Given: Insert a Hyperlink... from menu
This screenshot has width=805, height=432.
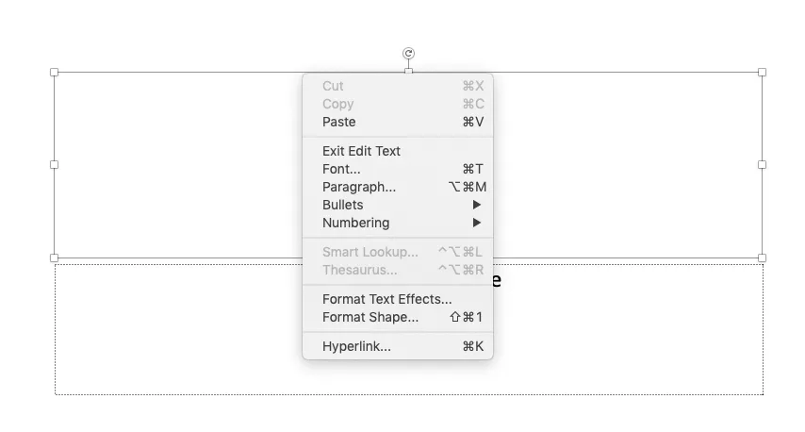Looking at the screenshot, I should pyautogui.click(x=356, y=346).
